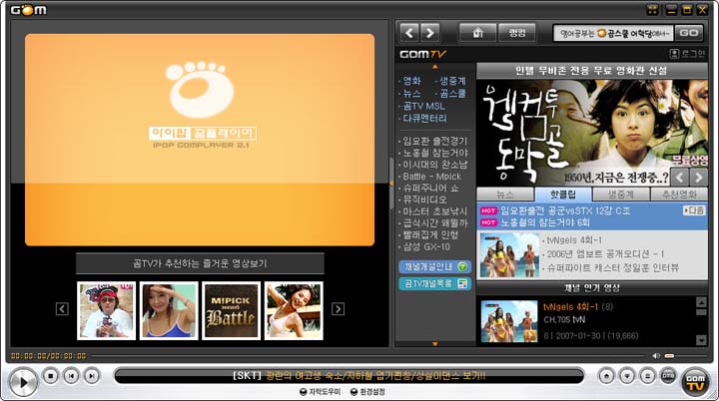Open the playlist round button
The height and width of the screenshot is (401, 719).
(x=647, y=376)
